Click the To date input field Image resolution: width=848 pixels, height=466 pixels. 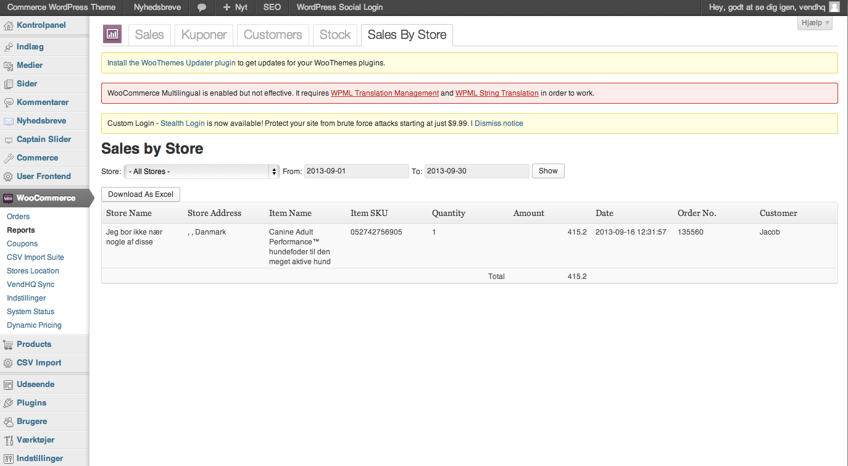476,171
